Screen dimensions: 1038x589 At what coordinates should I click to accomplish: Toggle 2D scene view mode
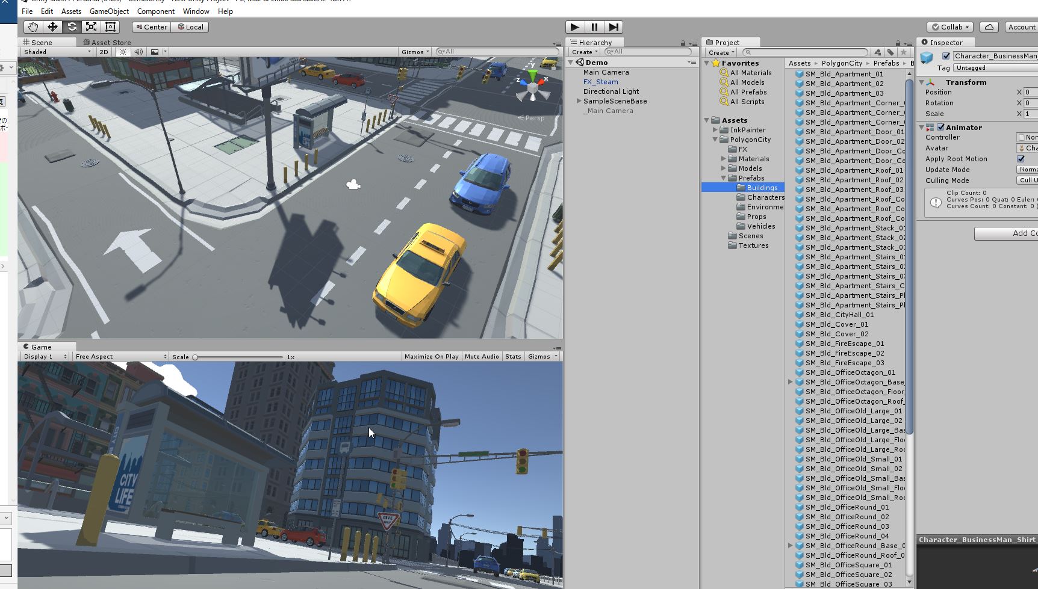click(104, 52)
